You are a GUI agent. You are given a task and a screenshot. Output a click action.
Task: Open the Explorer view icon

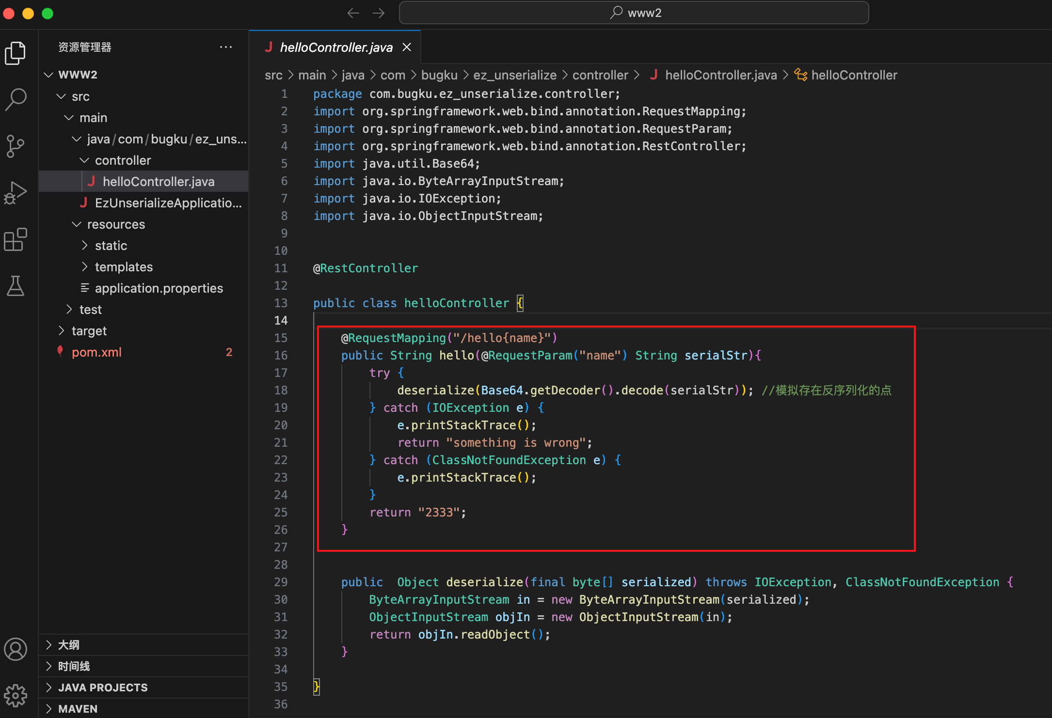tap(16, 53)
